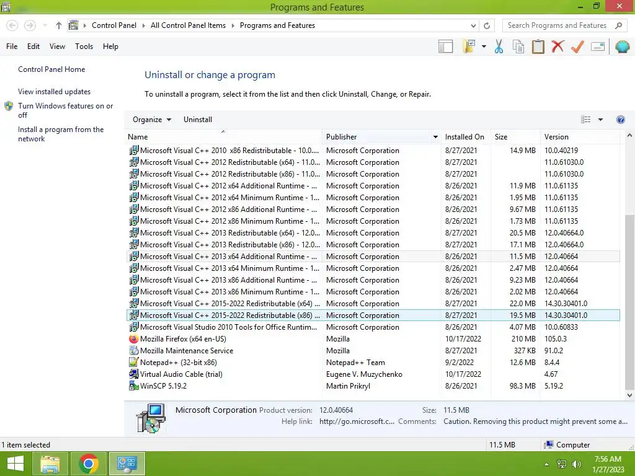Open the Edit menu

coord(33,46)
